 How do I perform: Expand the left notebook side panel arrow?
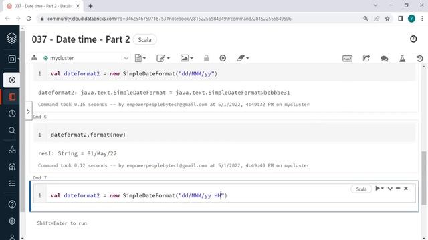(28, 111)
